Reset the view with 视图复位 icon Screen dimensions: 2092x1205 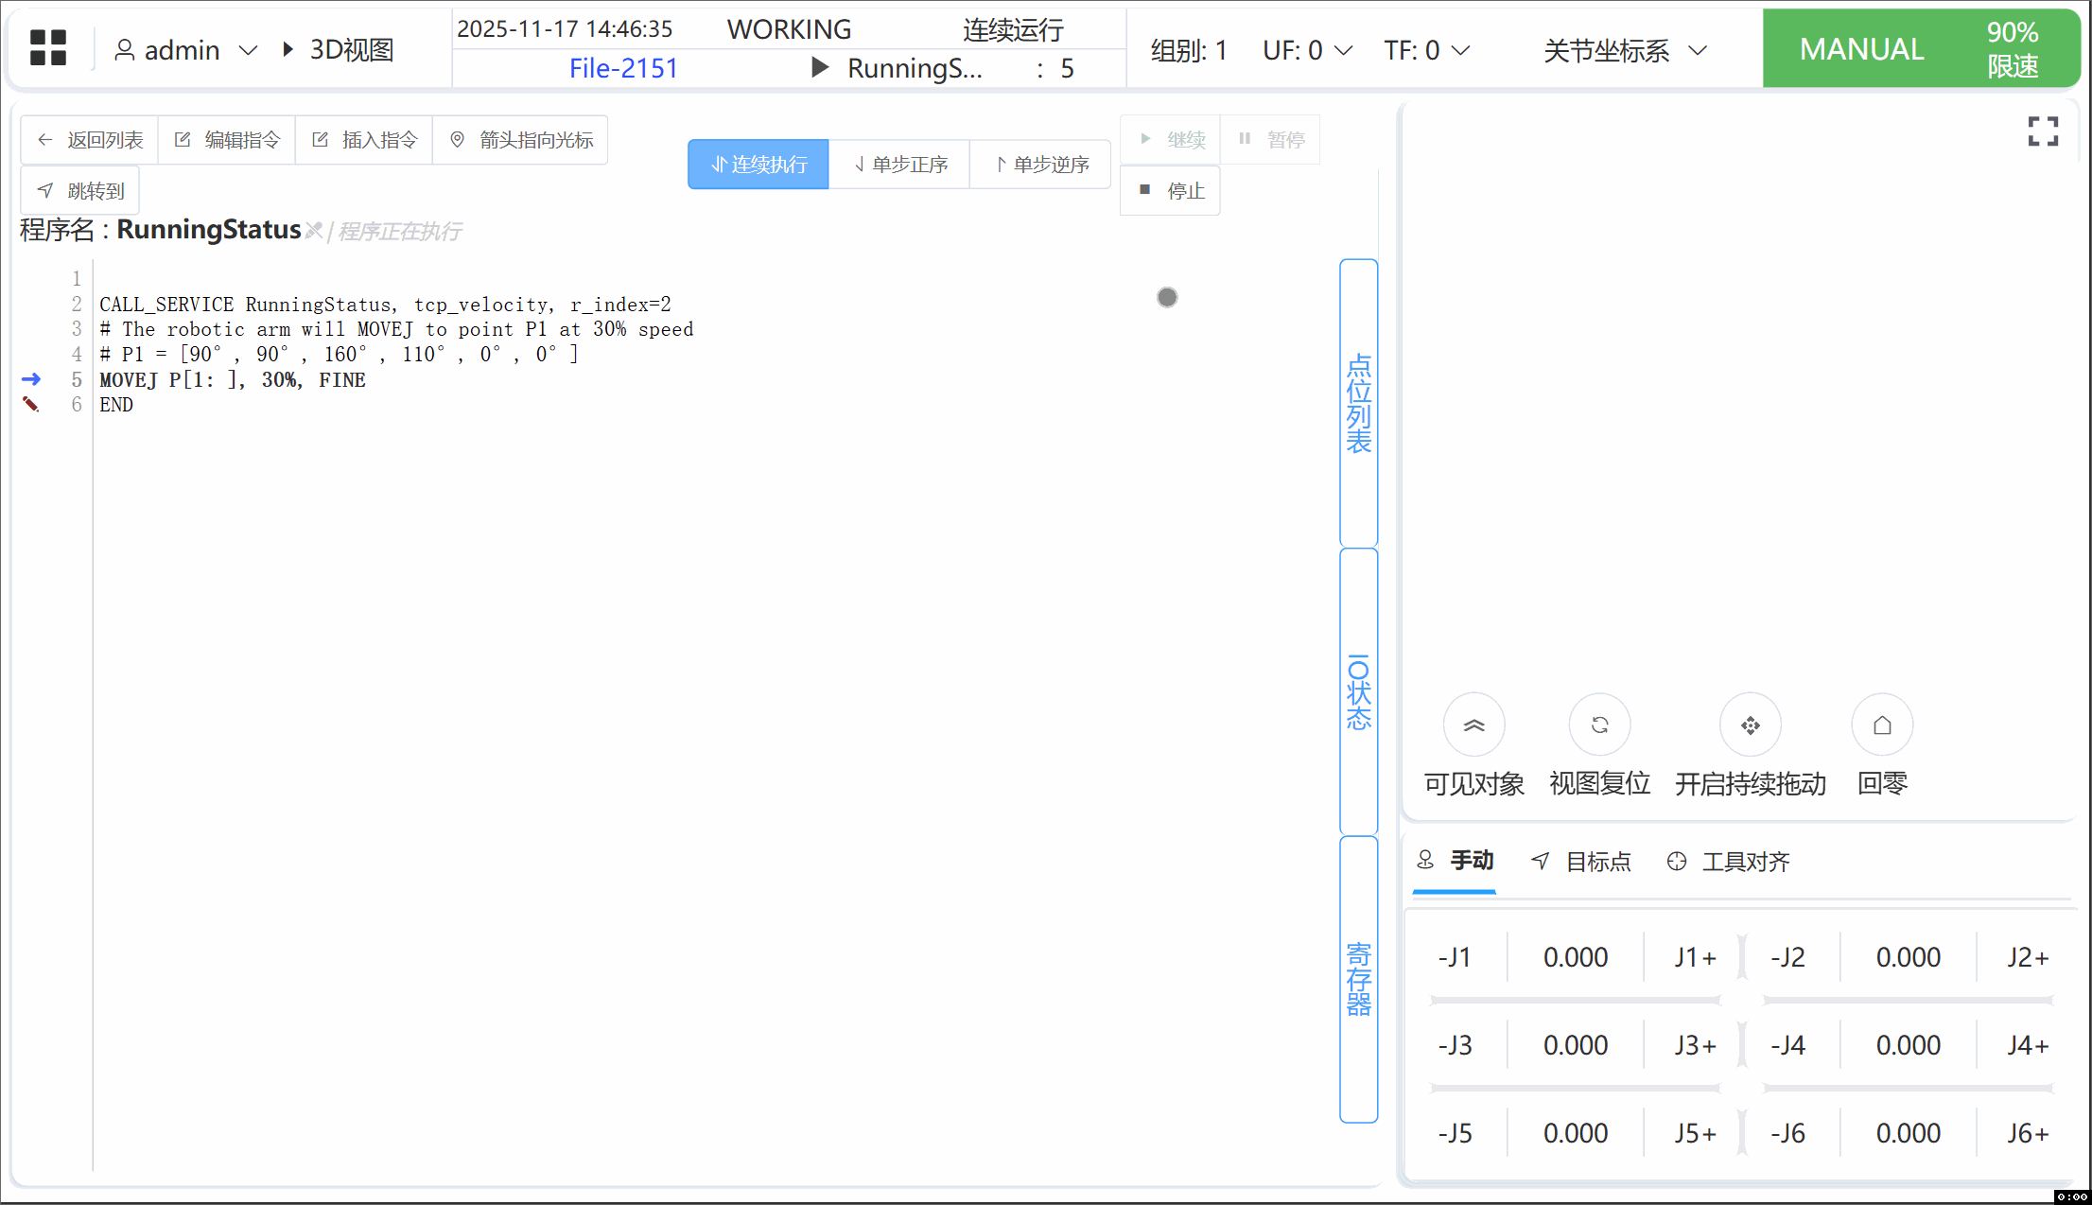pyautogui.click(x=1599, y=725)
